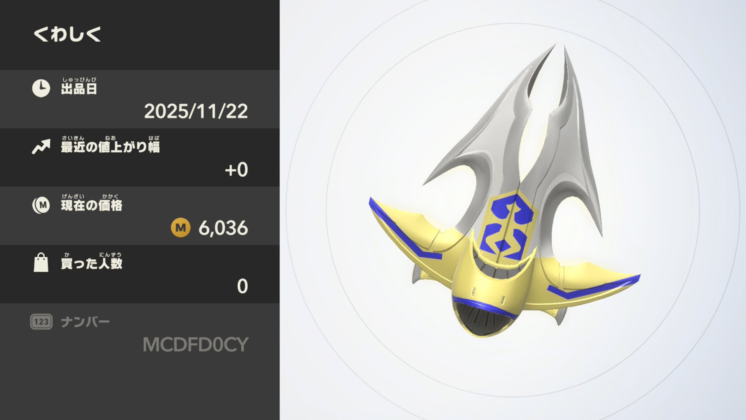The image size is (746, 420).
Task: Click the price value 6,036
Action: click(x=223, y=228)
